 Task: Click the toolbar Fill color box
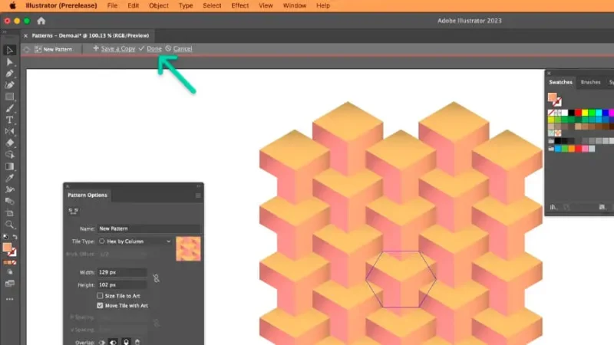click(8, 247)
